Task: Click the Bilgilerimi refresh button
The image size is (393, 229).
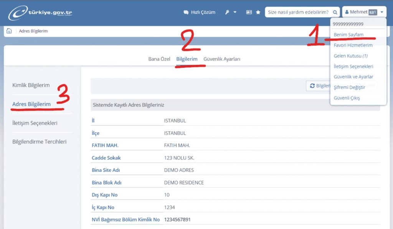Action: 319,86
